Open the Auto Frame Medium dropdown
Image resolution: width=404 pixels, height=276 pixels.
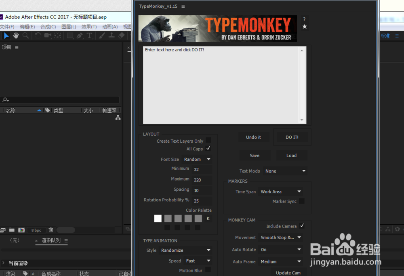[280, 261]
